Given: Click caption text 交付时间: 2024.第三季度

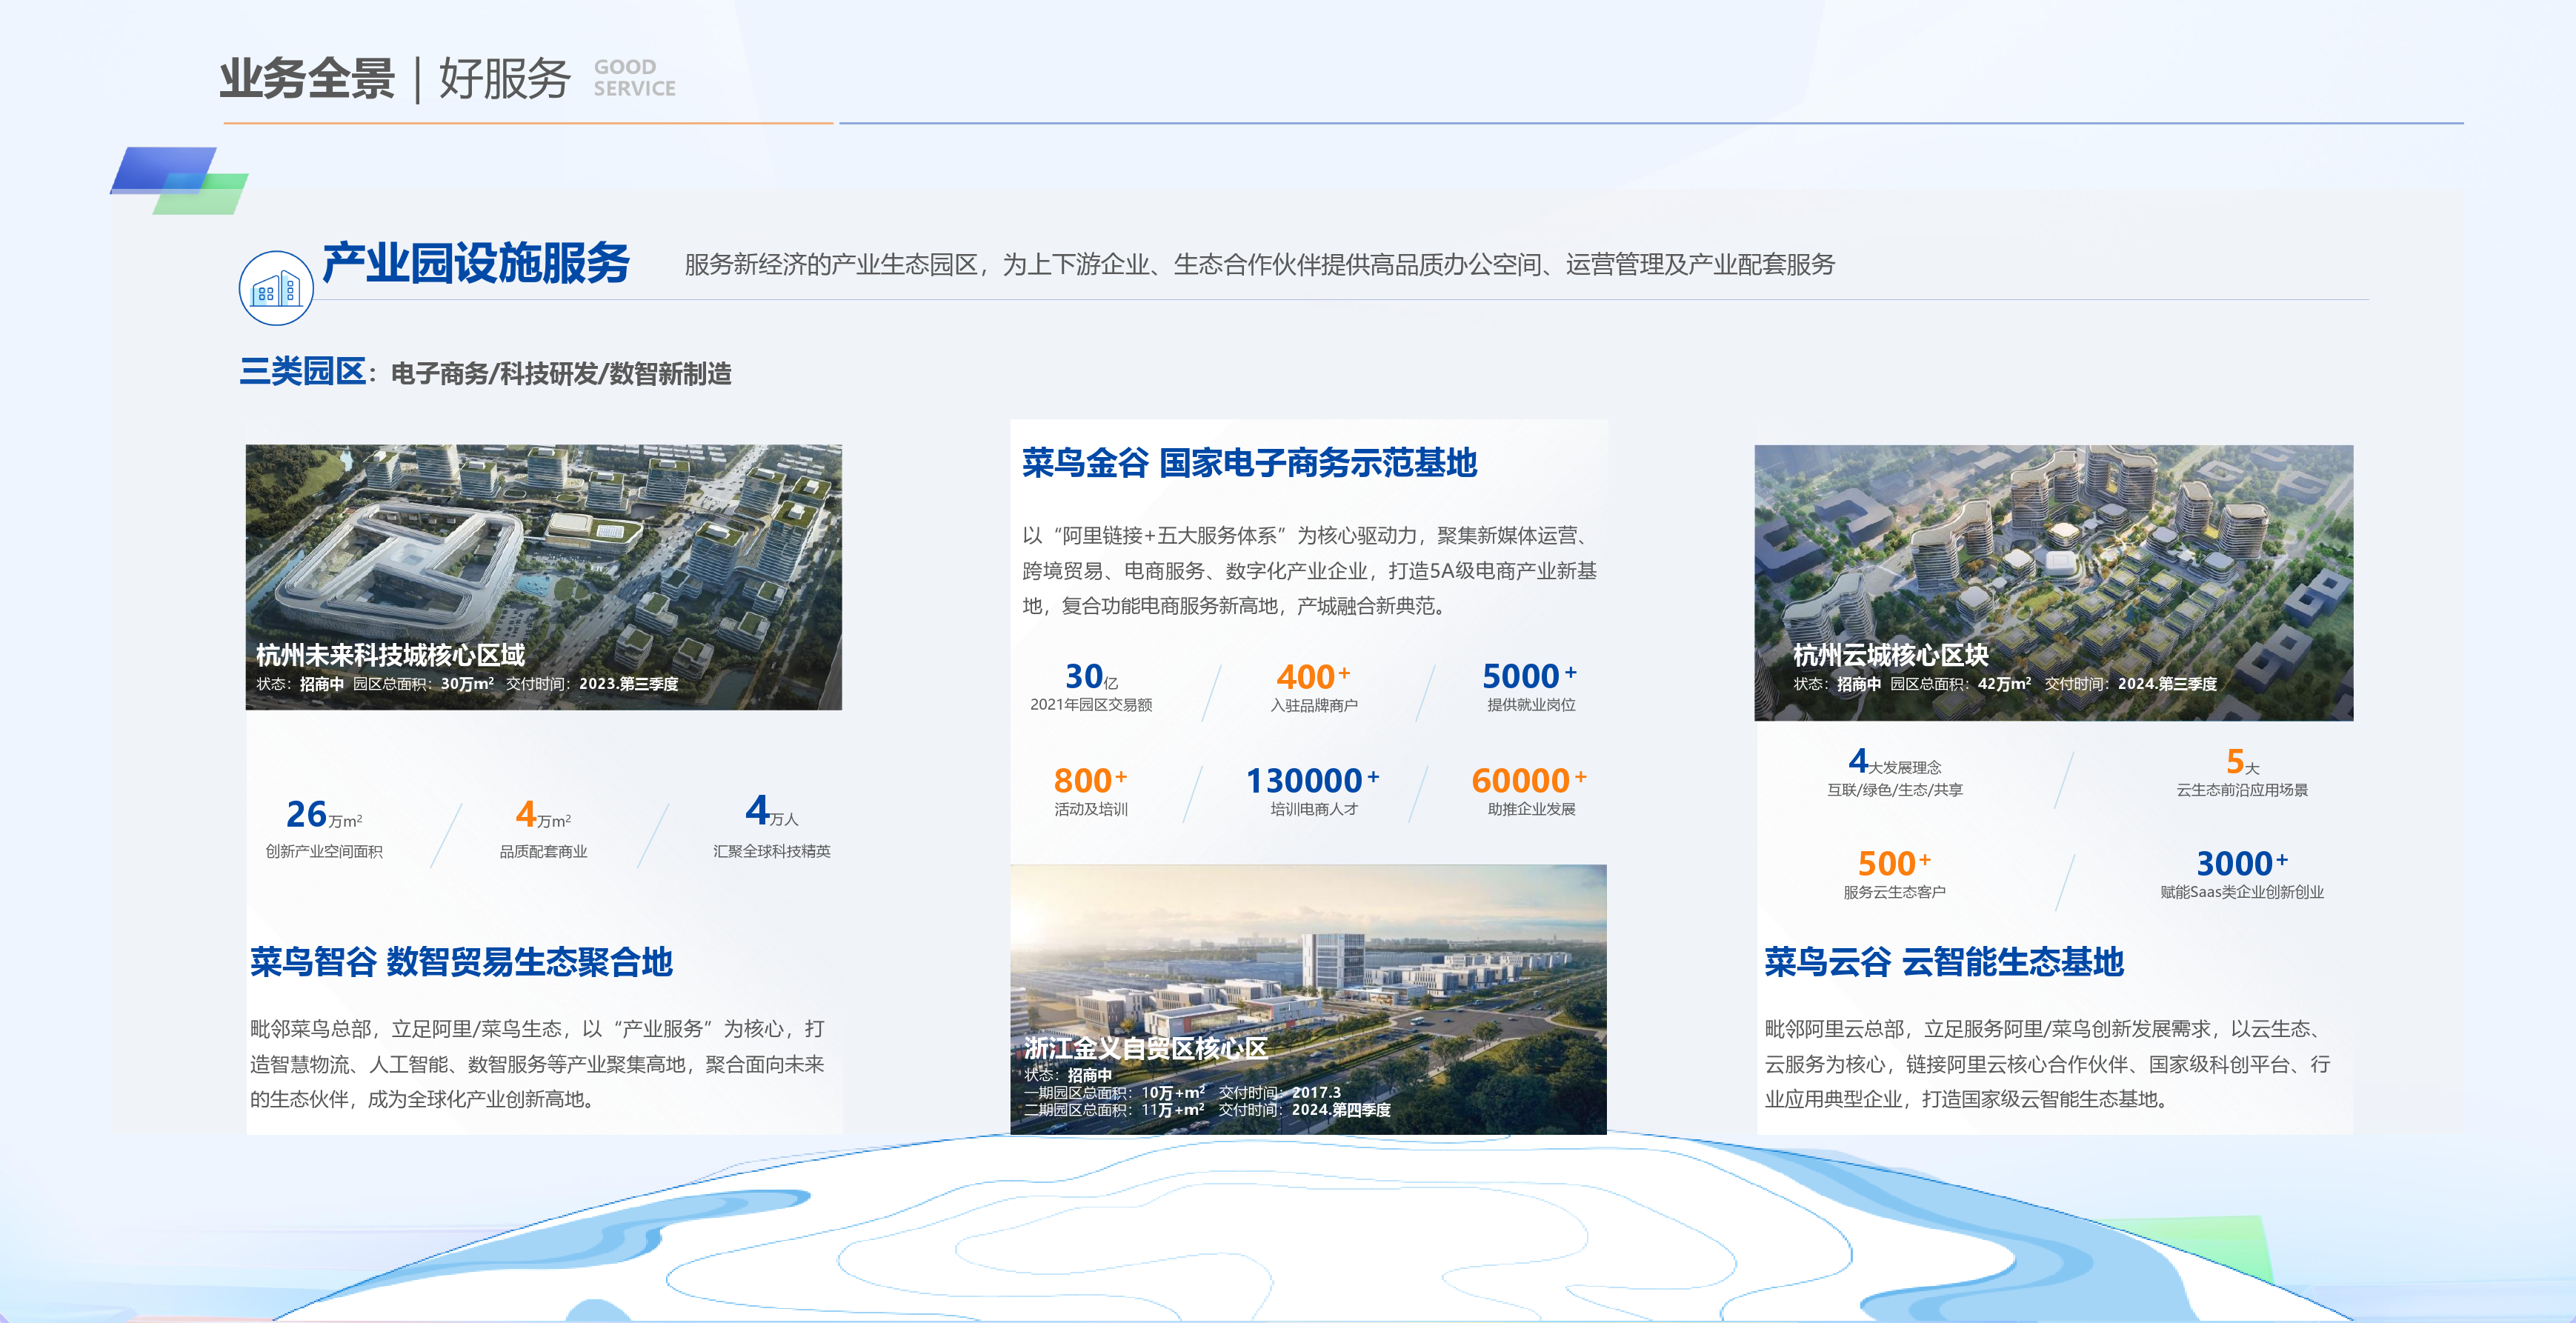Looking at the screenshot, I should coord(2130,684).
